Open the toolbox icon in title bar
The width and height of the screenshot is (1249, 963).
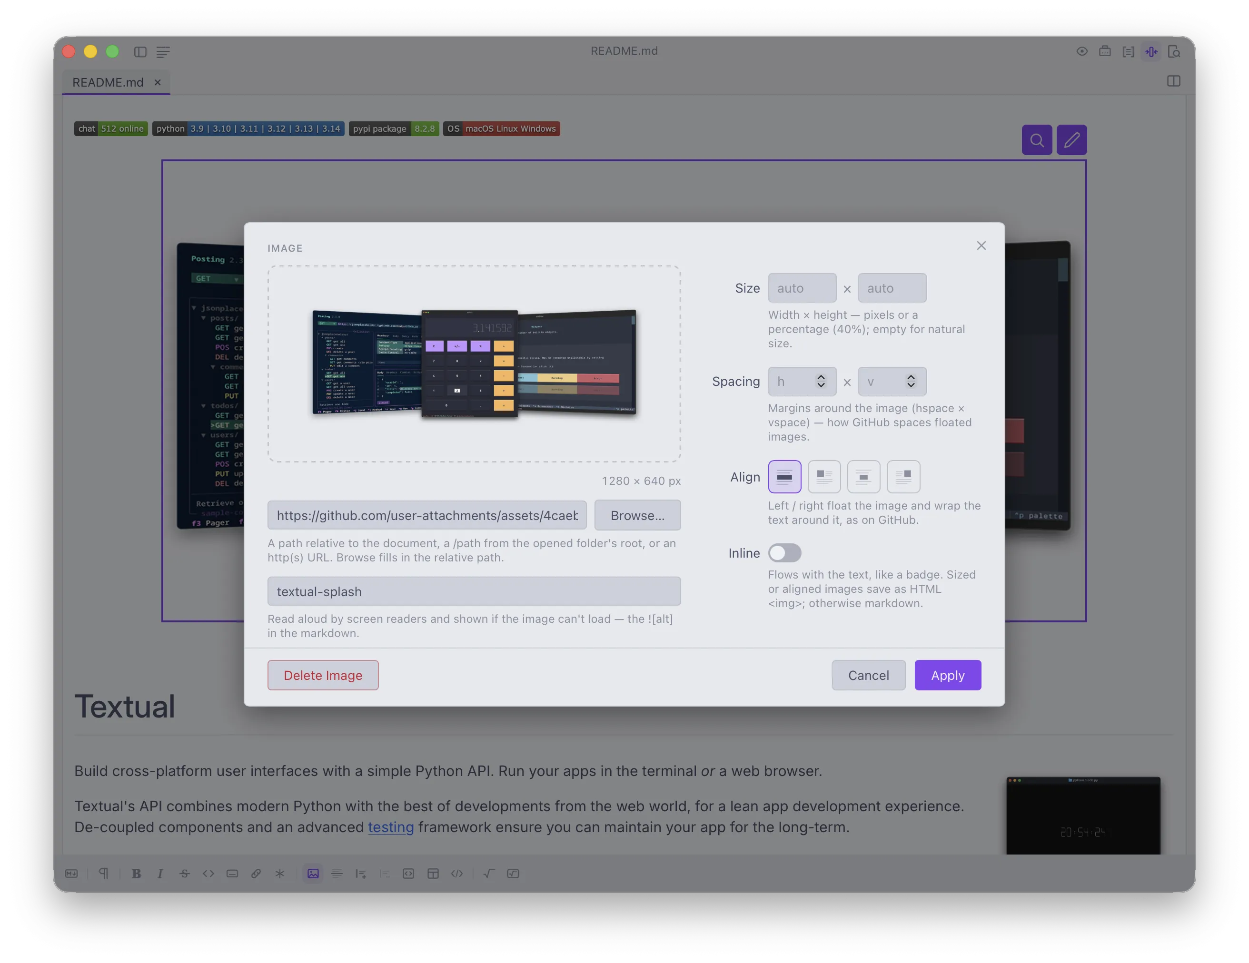click(x=1105, y=51)
